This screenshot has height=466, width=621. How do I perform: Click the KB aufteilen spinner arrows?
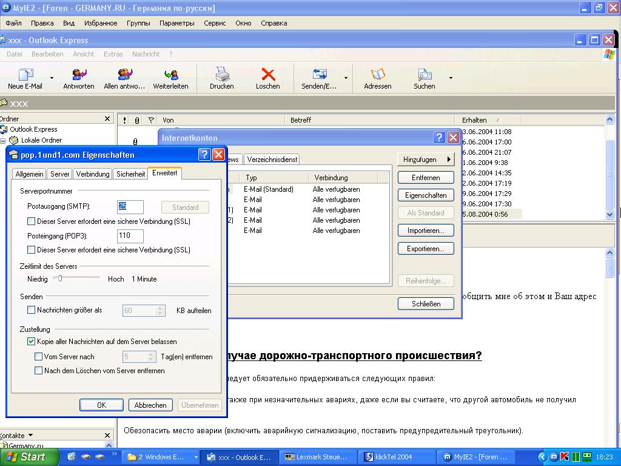(159, 311)
